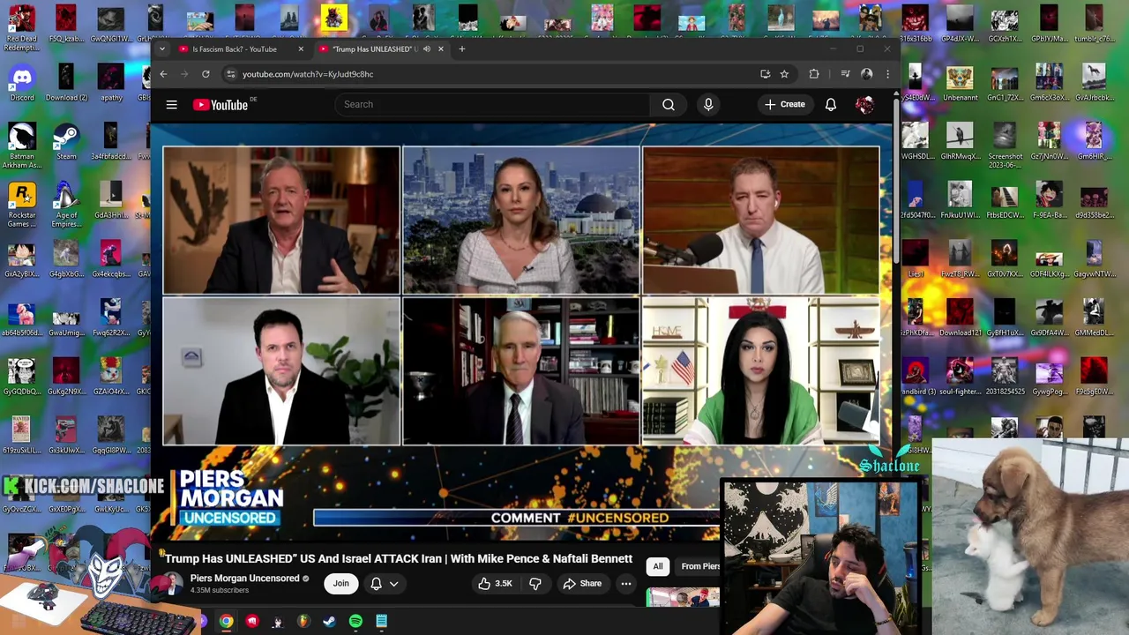Open the Create button
Screen dimensions: 1129x635
tap(784, 104)
